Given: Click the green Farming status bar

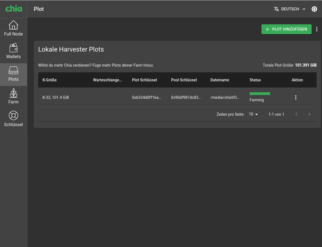Looking at the screenshot, I should [260, 93].
